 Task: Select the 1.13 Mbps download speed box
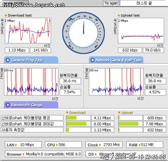pos(17,50)
